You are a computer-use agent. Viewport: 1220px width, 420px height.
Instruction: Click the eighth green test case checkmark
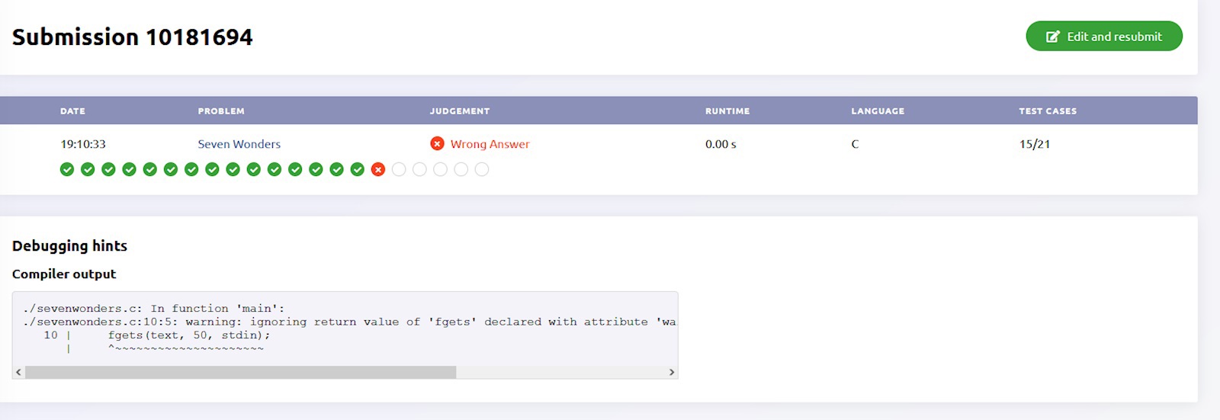pyautogui.click(x=212, y=169)
